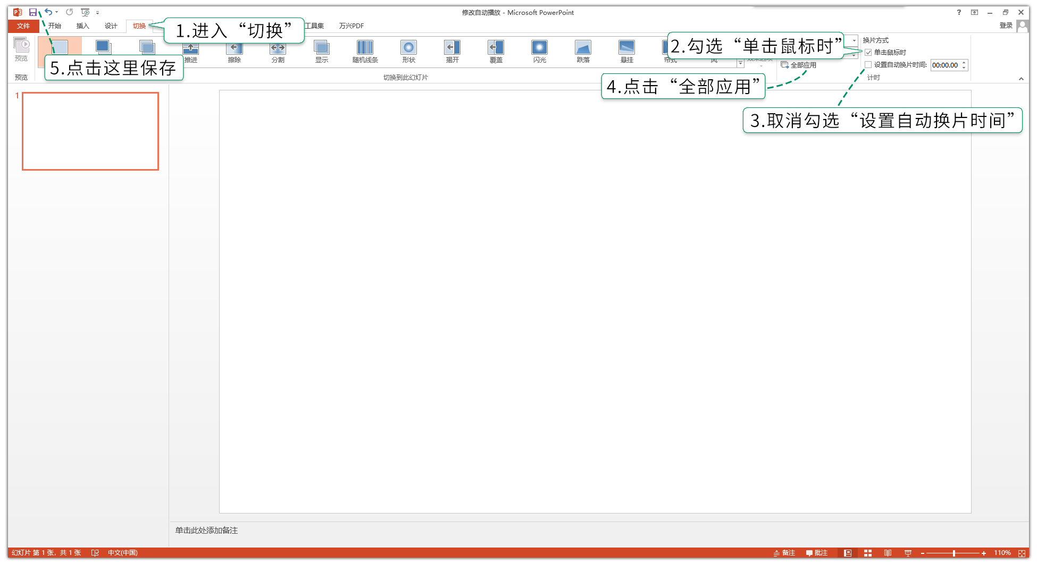1037x564 pixels.
Task: Zoom out with the minus button
Action: coord(923,553)
